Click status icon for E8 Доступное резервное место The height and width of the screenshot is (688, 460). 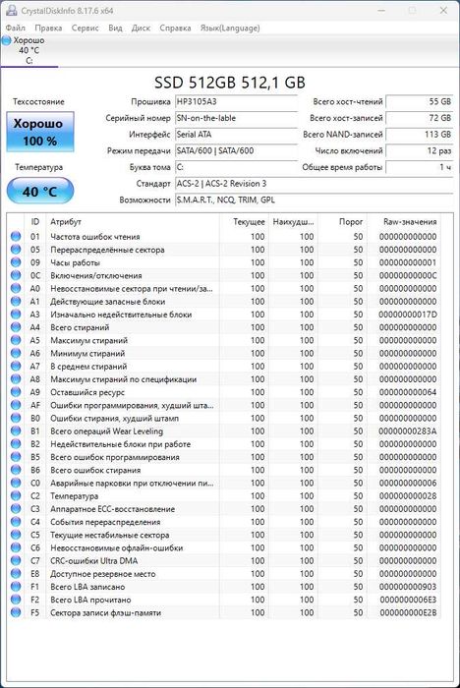click(x=16, y=574)
